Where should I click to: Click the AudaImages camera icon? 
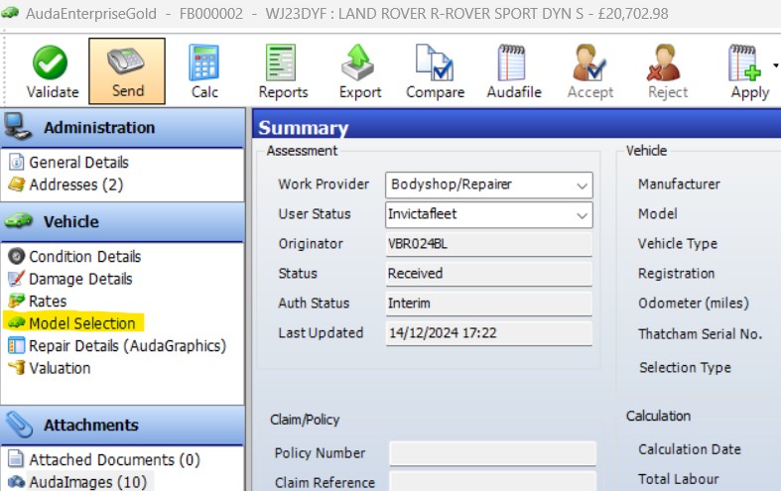17,482
